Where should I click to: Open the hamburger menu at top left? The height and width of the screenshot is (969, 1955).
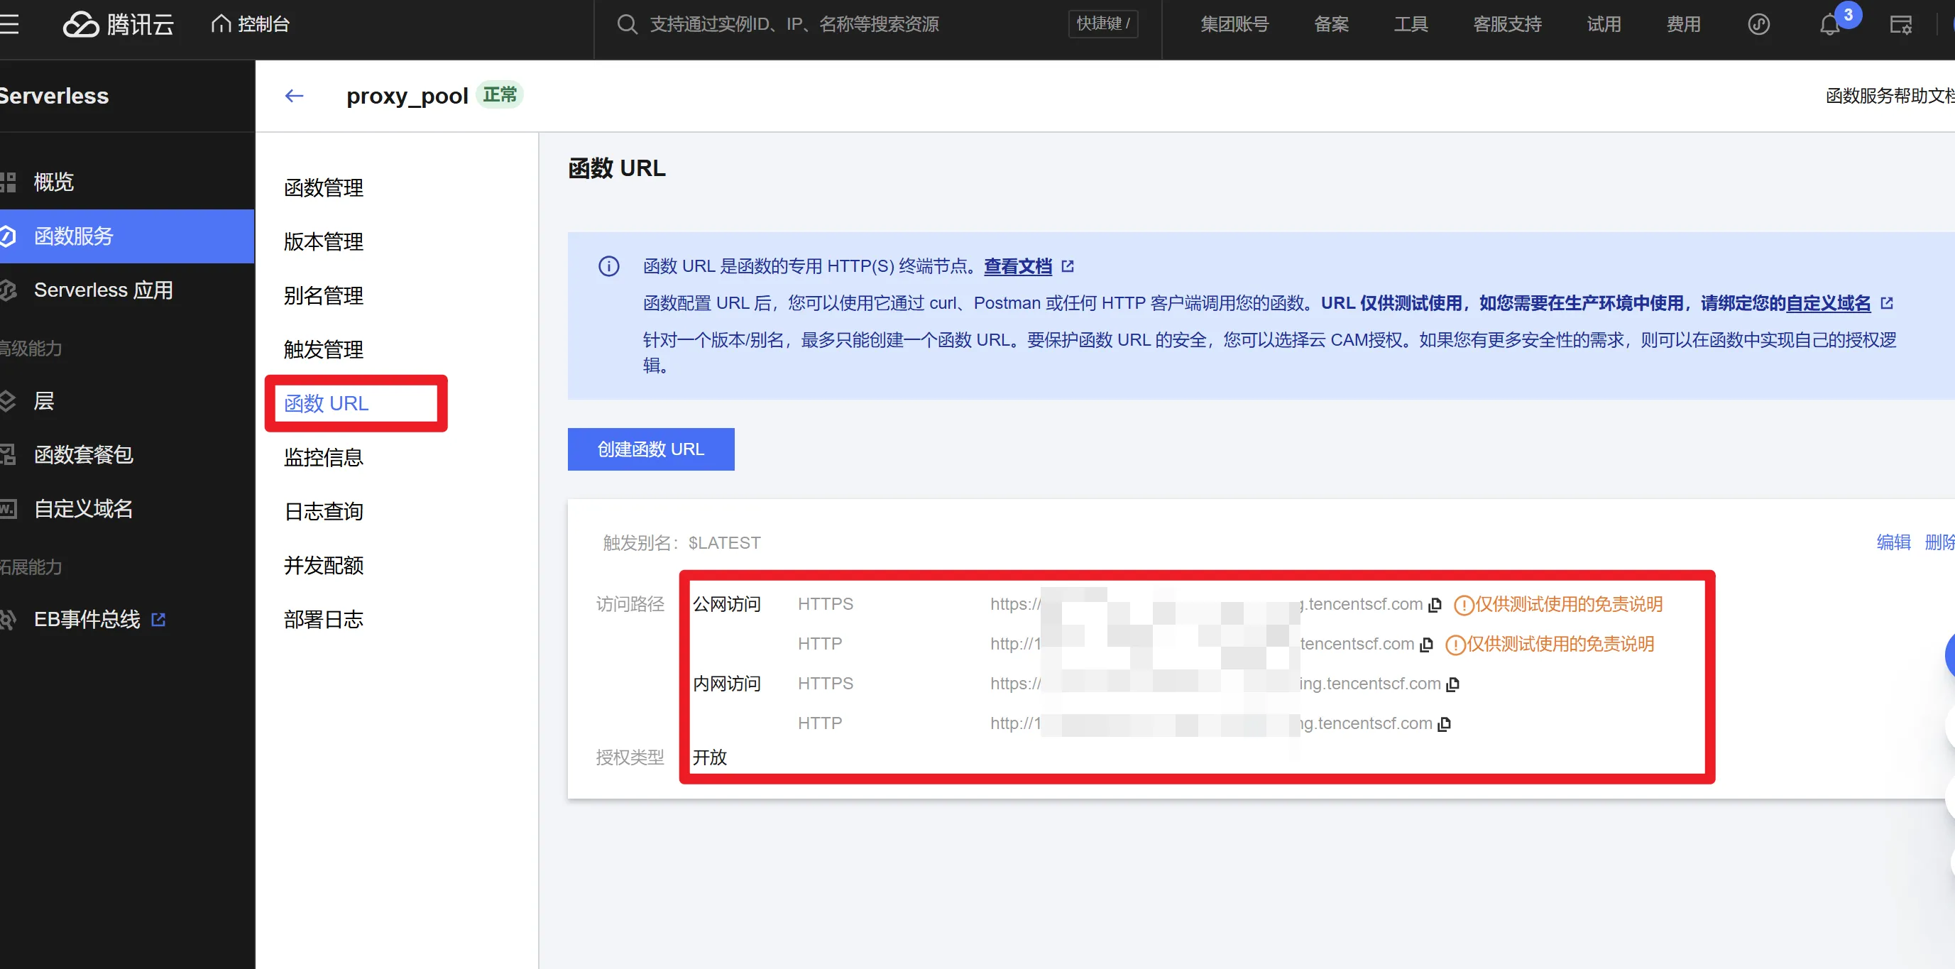coord(9,24)
